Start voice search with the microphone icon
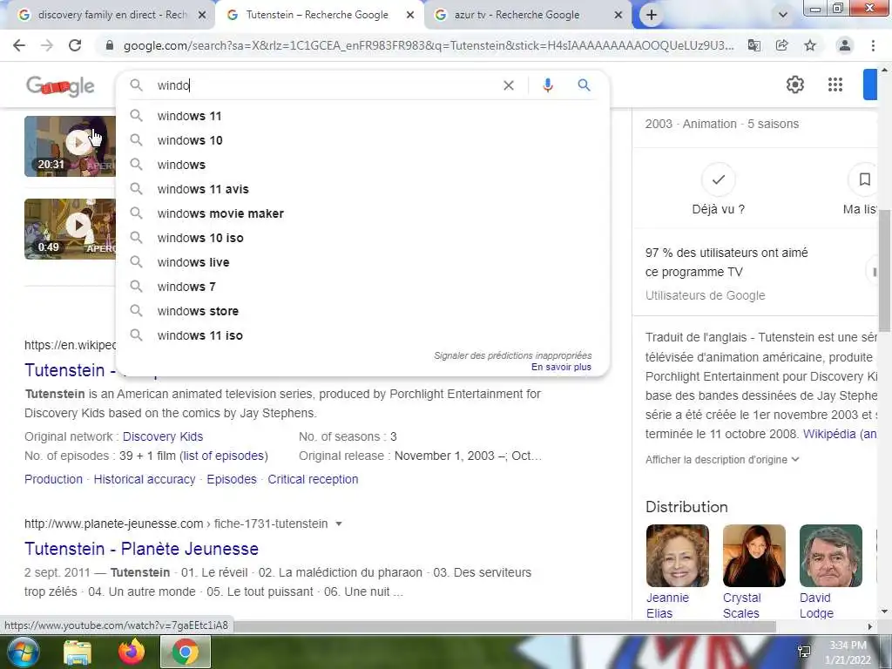 click(x=547, y=85)
